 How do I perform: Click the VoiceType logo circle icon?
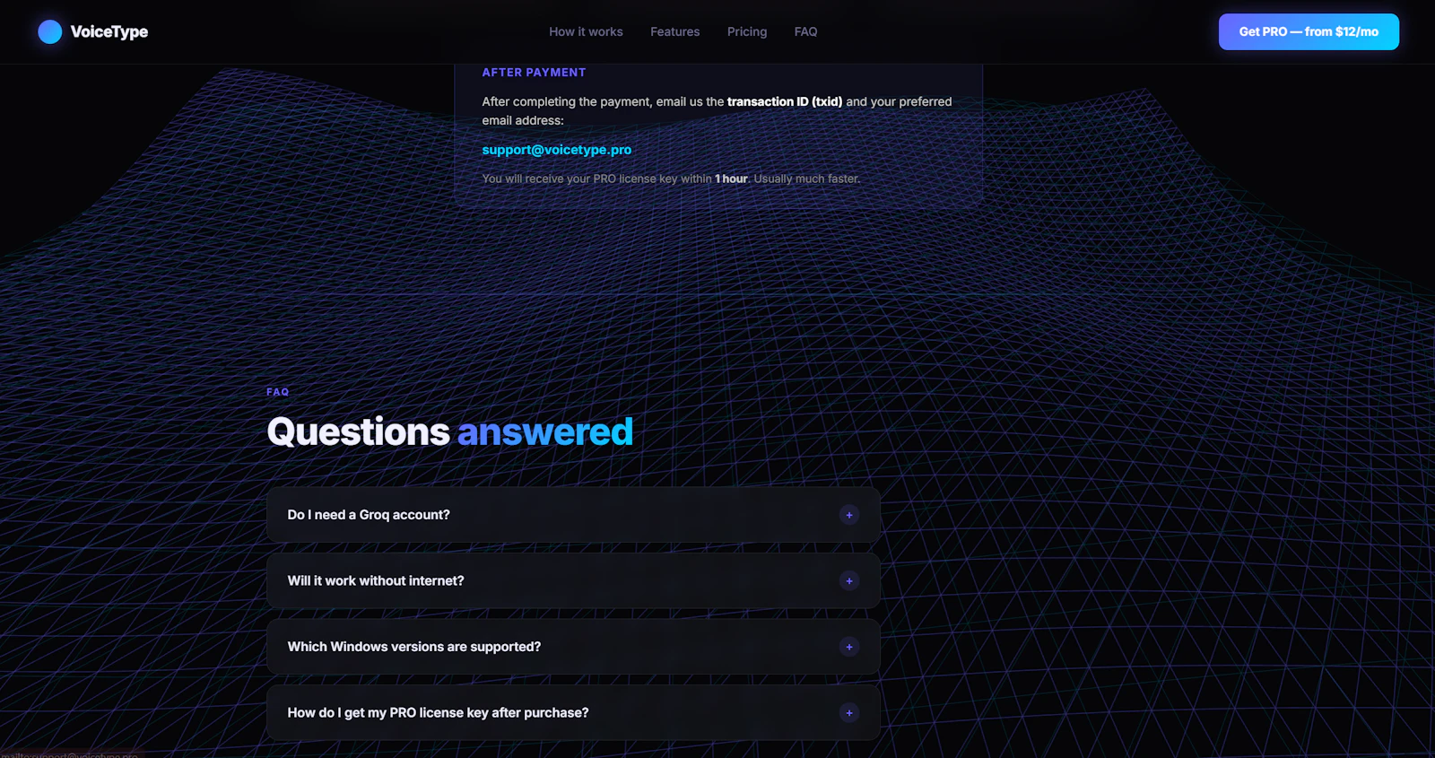click(50, 31)
